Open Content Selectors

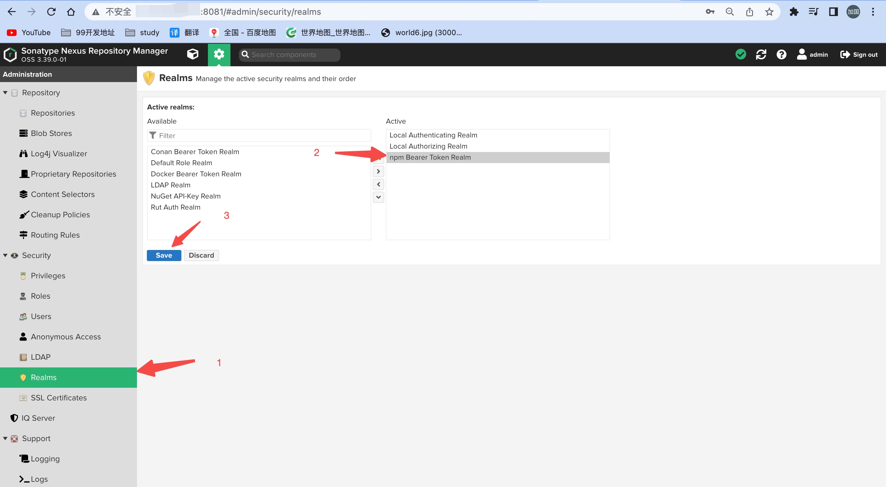tap(68, 194)
